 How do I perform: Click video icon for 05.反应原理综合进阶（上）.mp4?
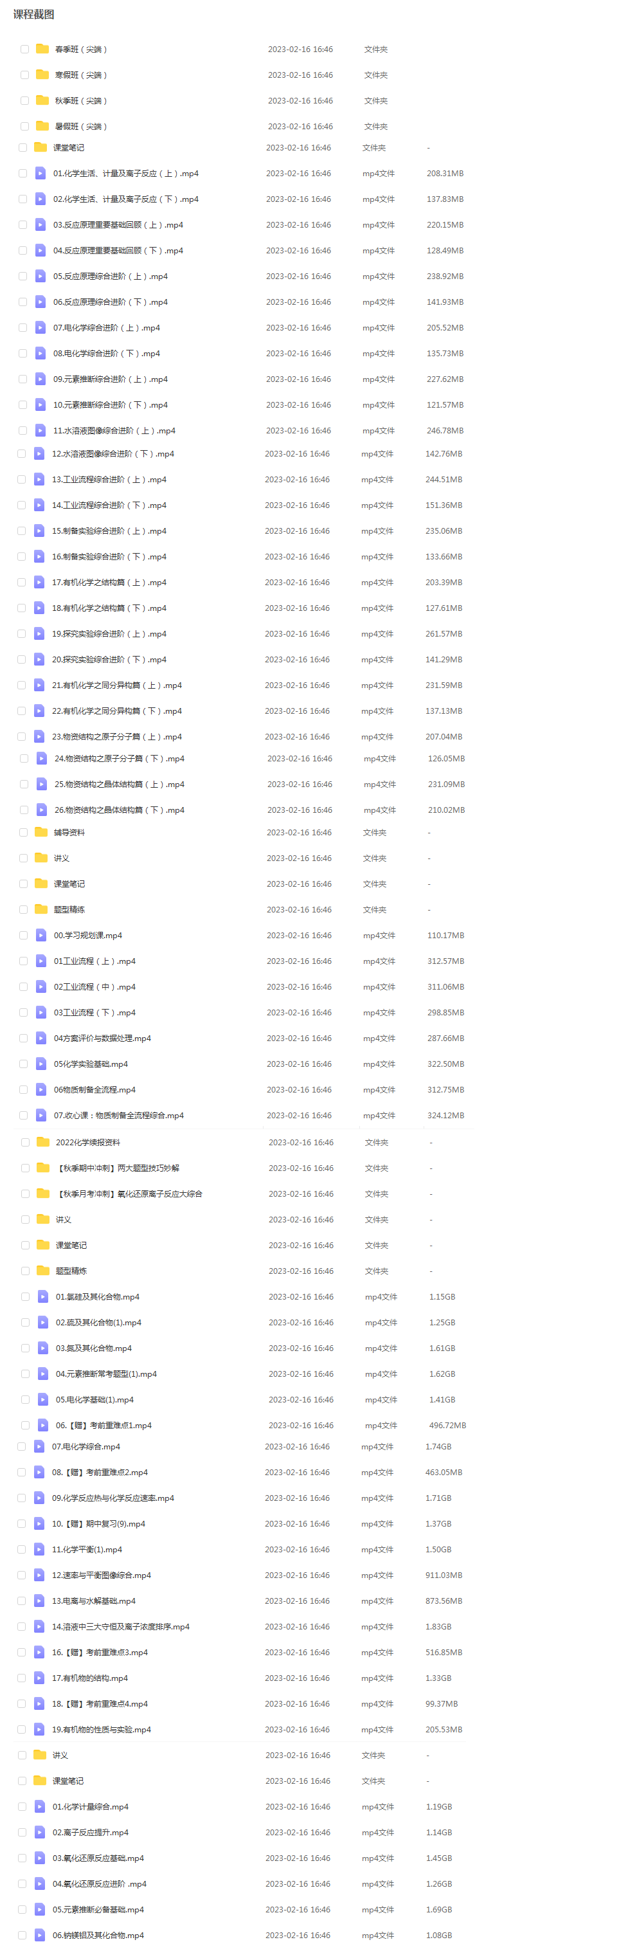40,276
